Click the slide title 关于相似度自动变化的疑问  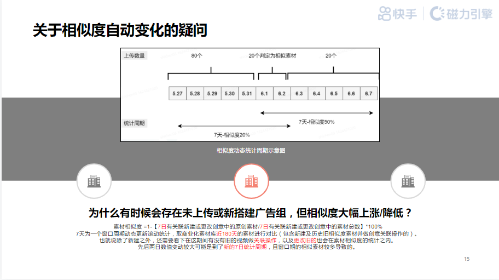click(x=120, y=30)
